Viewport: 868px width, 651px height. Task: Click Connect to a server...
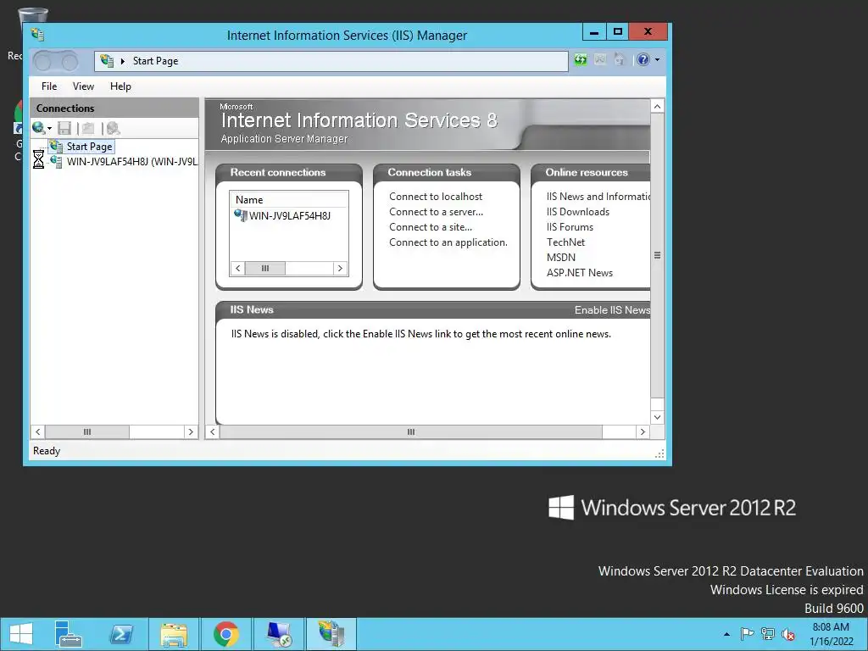click(x=436, y=212)
